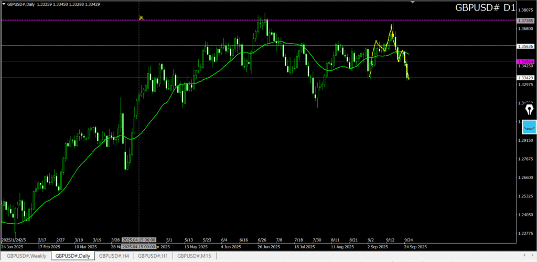Switch to the GBPUSD#,H1 tab
The image size is (537, 262).
[x=153, y=256]
